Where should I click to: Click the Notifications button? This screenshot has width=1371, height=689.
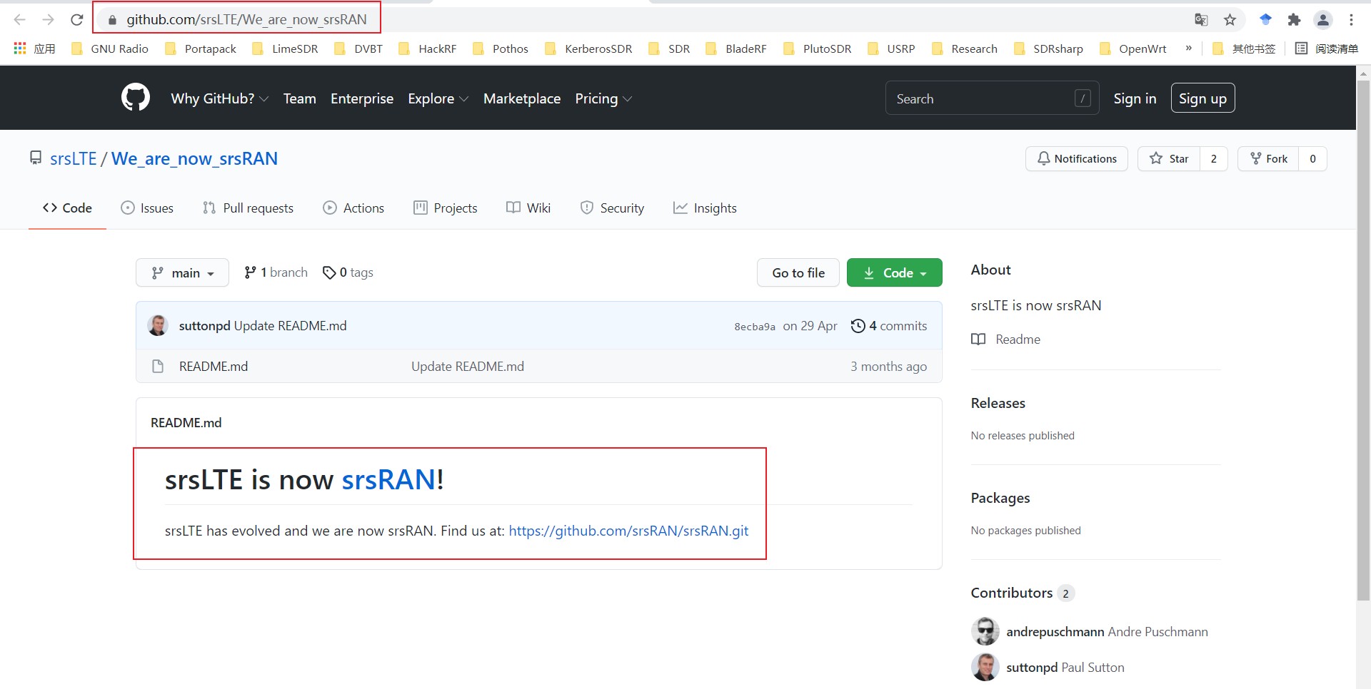pyautogui.click(x=1077, y=158)
